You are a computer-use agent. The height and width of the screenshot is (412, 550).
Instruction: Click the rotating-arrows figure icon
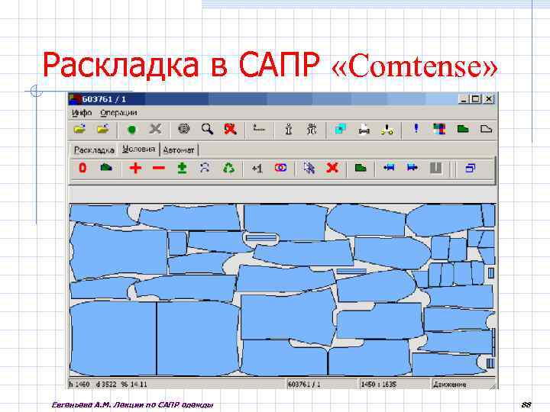[x=205, y=168]
